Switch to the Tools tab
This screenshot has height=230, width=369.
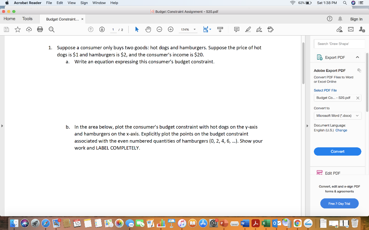click(26, 19)
